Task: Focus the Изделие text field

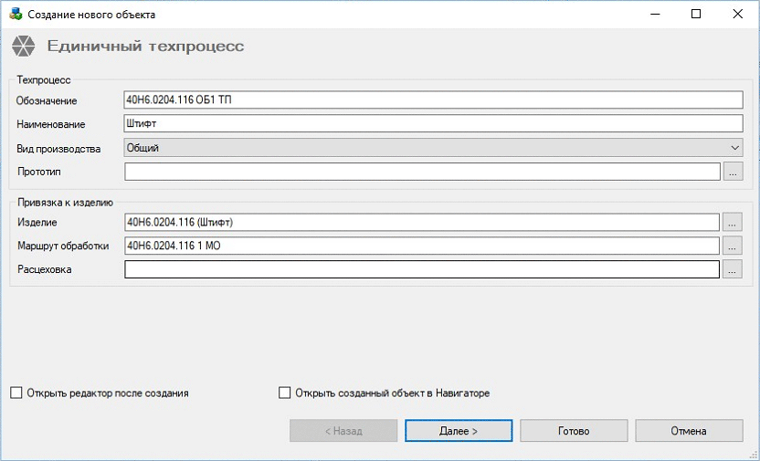Action: [422, 221]
